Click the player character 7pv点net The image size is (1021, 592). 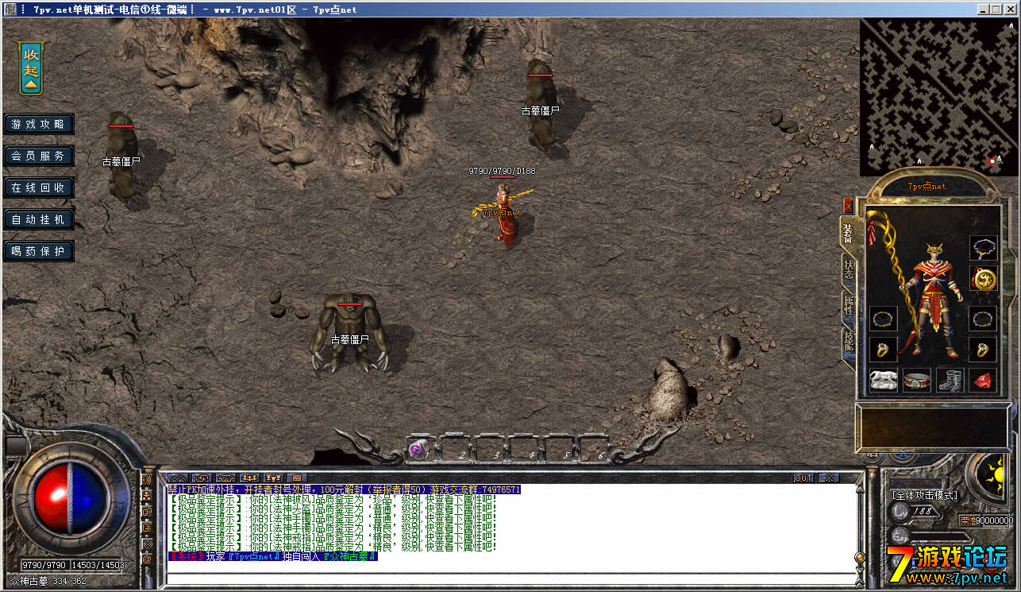[x=505, y=215]
